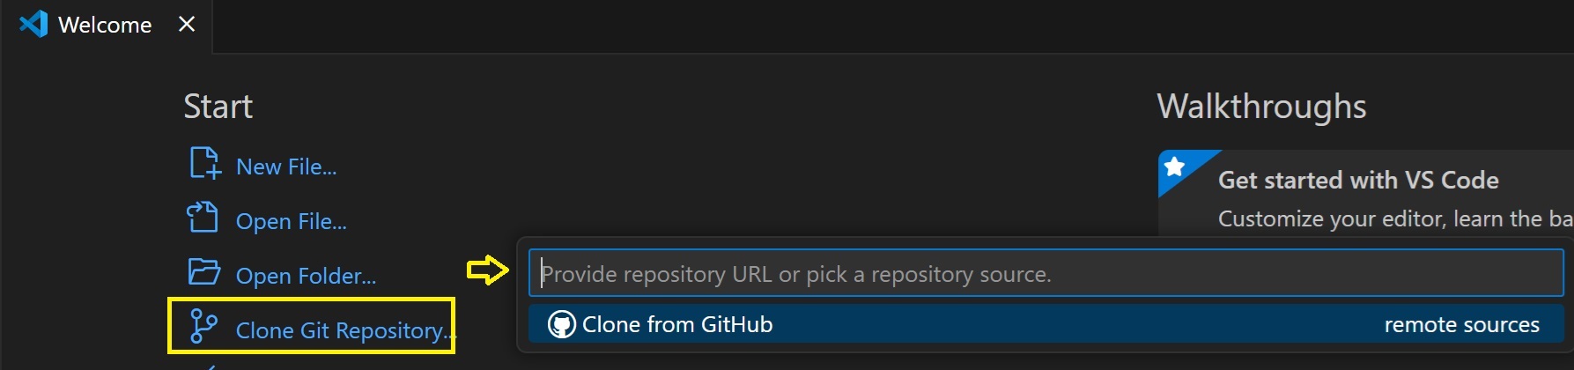This screenshot has width=1574, height=370.
Task: Click the Walkthroughs heading
Action: click(1261, 107)
